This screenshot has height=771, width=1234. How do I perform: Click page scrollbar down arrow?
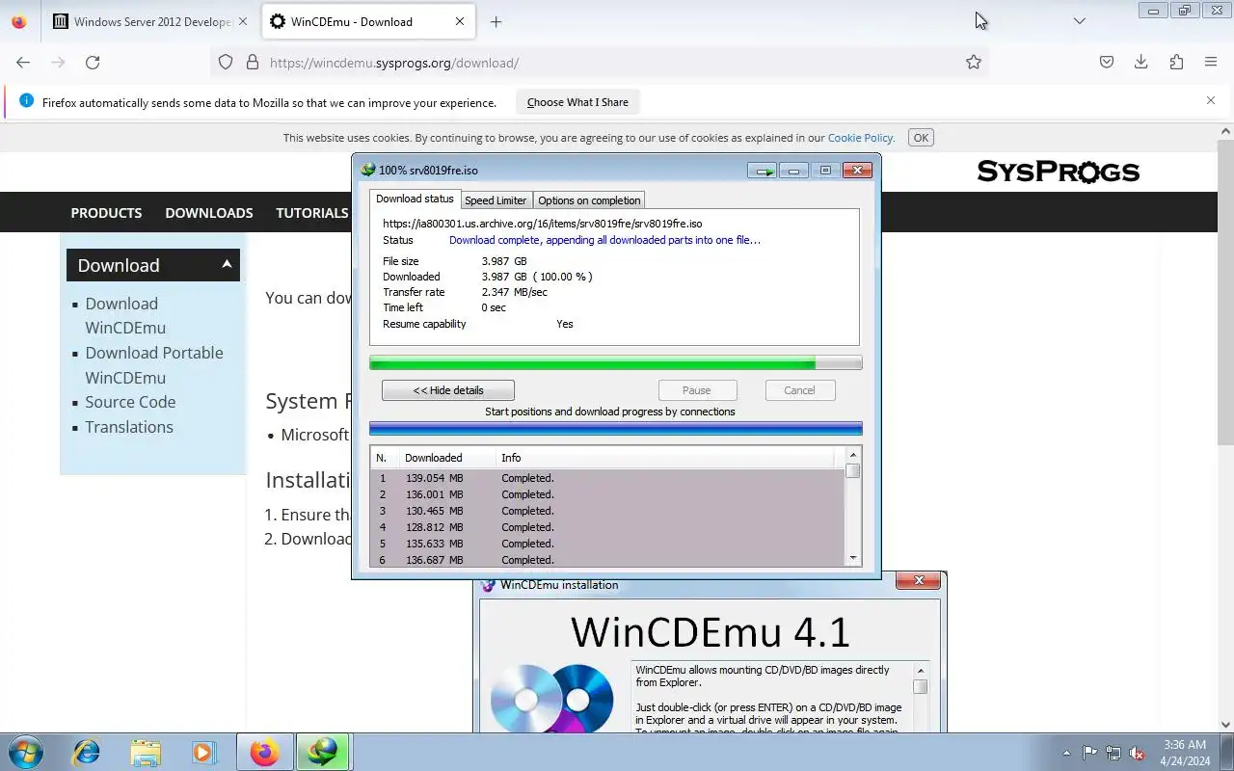[1226, 724]
